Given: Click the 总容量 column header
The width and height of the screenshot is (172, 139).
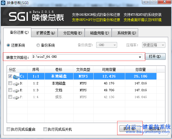Looking at the screenshot, I should click(141, 69).
